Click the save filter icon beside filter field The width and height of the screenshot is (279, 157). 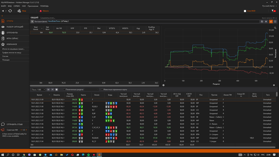[x=262, y=22]
